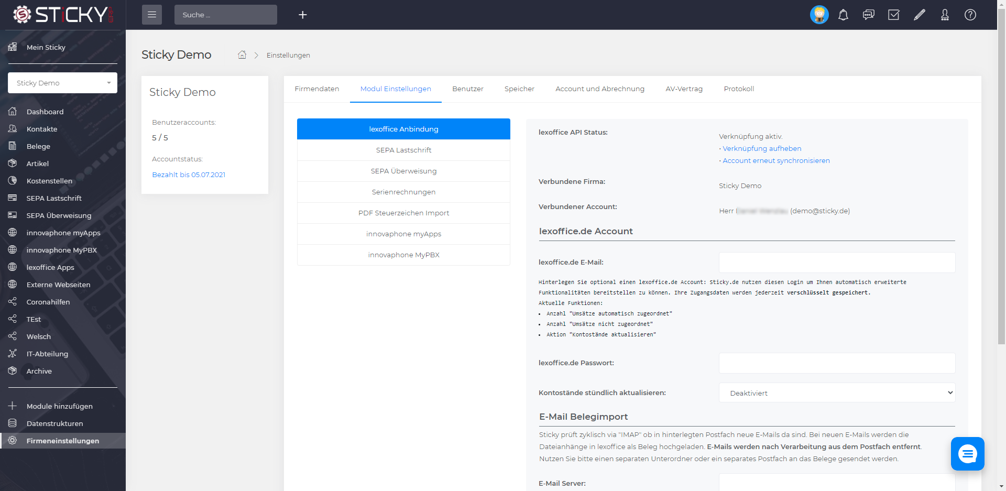Screen dimensions: 1006x491
Task: Toggle the hamburger menu button
Action: 152,15
